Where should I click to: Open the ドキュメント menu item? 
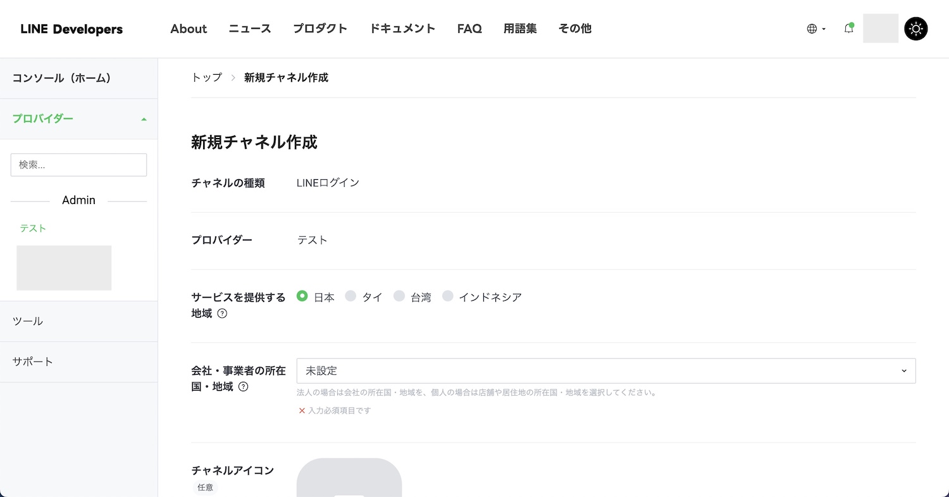[402, 28]
